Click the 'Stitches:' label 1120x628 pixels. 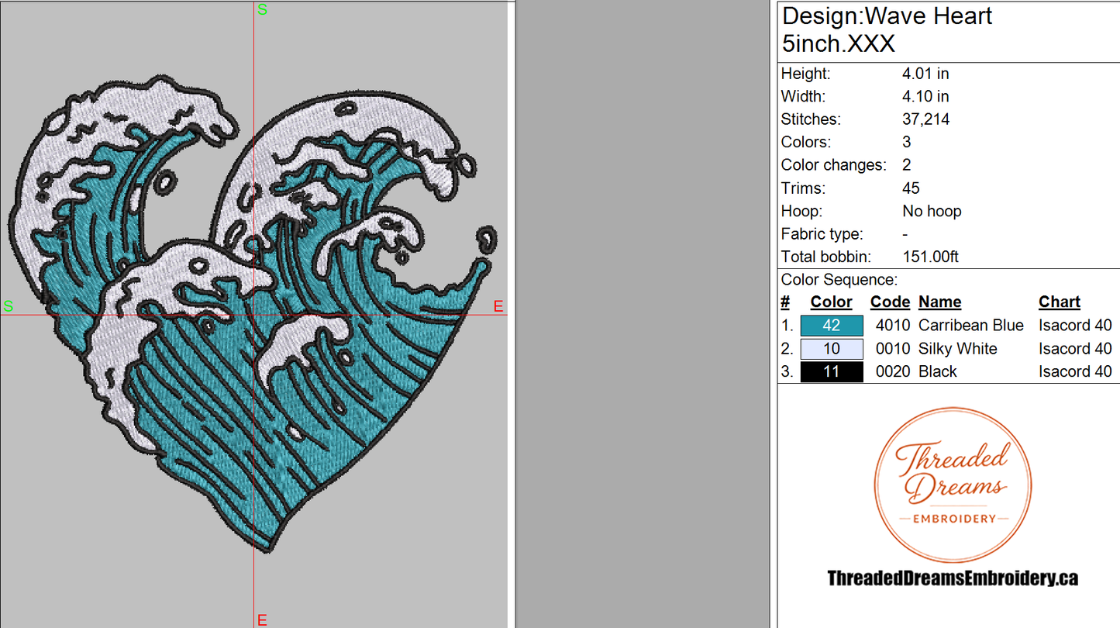pos(811,119)
